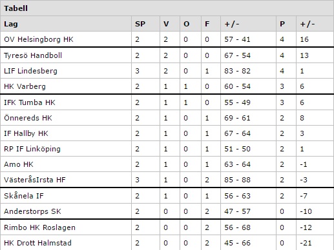Select Önnereds HK in the table
The width and height of the screenshot is (334, 250).
tap(28, 118)
